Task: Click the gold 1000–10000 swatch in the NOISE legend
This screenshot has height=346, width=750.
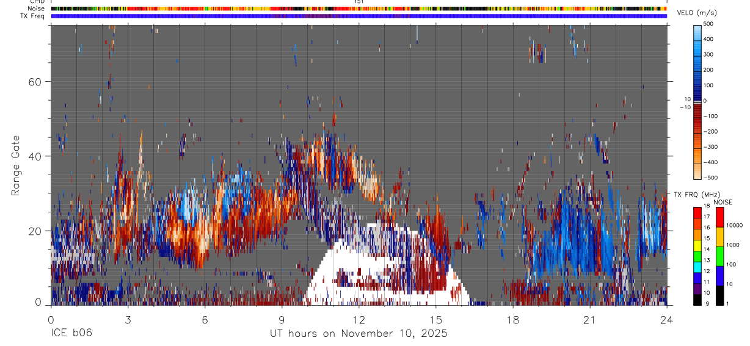Action: tap(720, 236)
